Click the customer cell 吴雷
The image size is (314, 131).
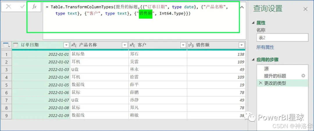tap(158, 62)
